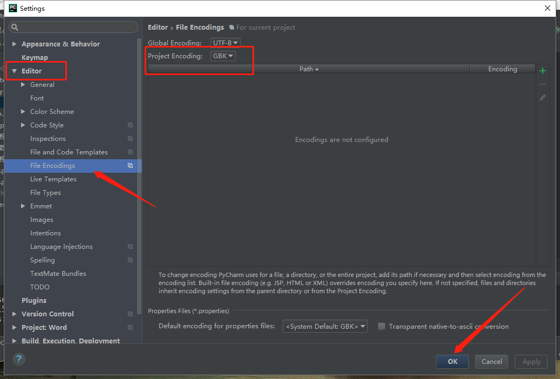Click project icon beside File and Code Templates
The height and width of the screenshot is (379, 560).
pyautogui.click(x=131, y=152)
